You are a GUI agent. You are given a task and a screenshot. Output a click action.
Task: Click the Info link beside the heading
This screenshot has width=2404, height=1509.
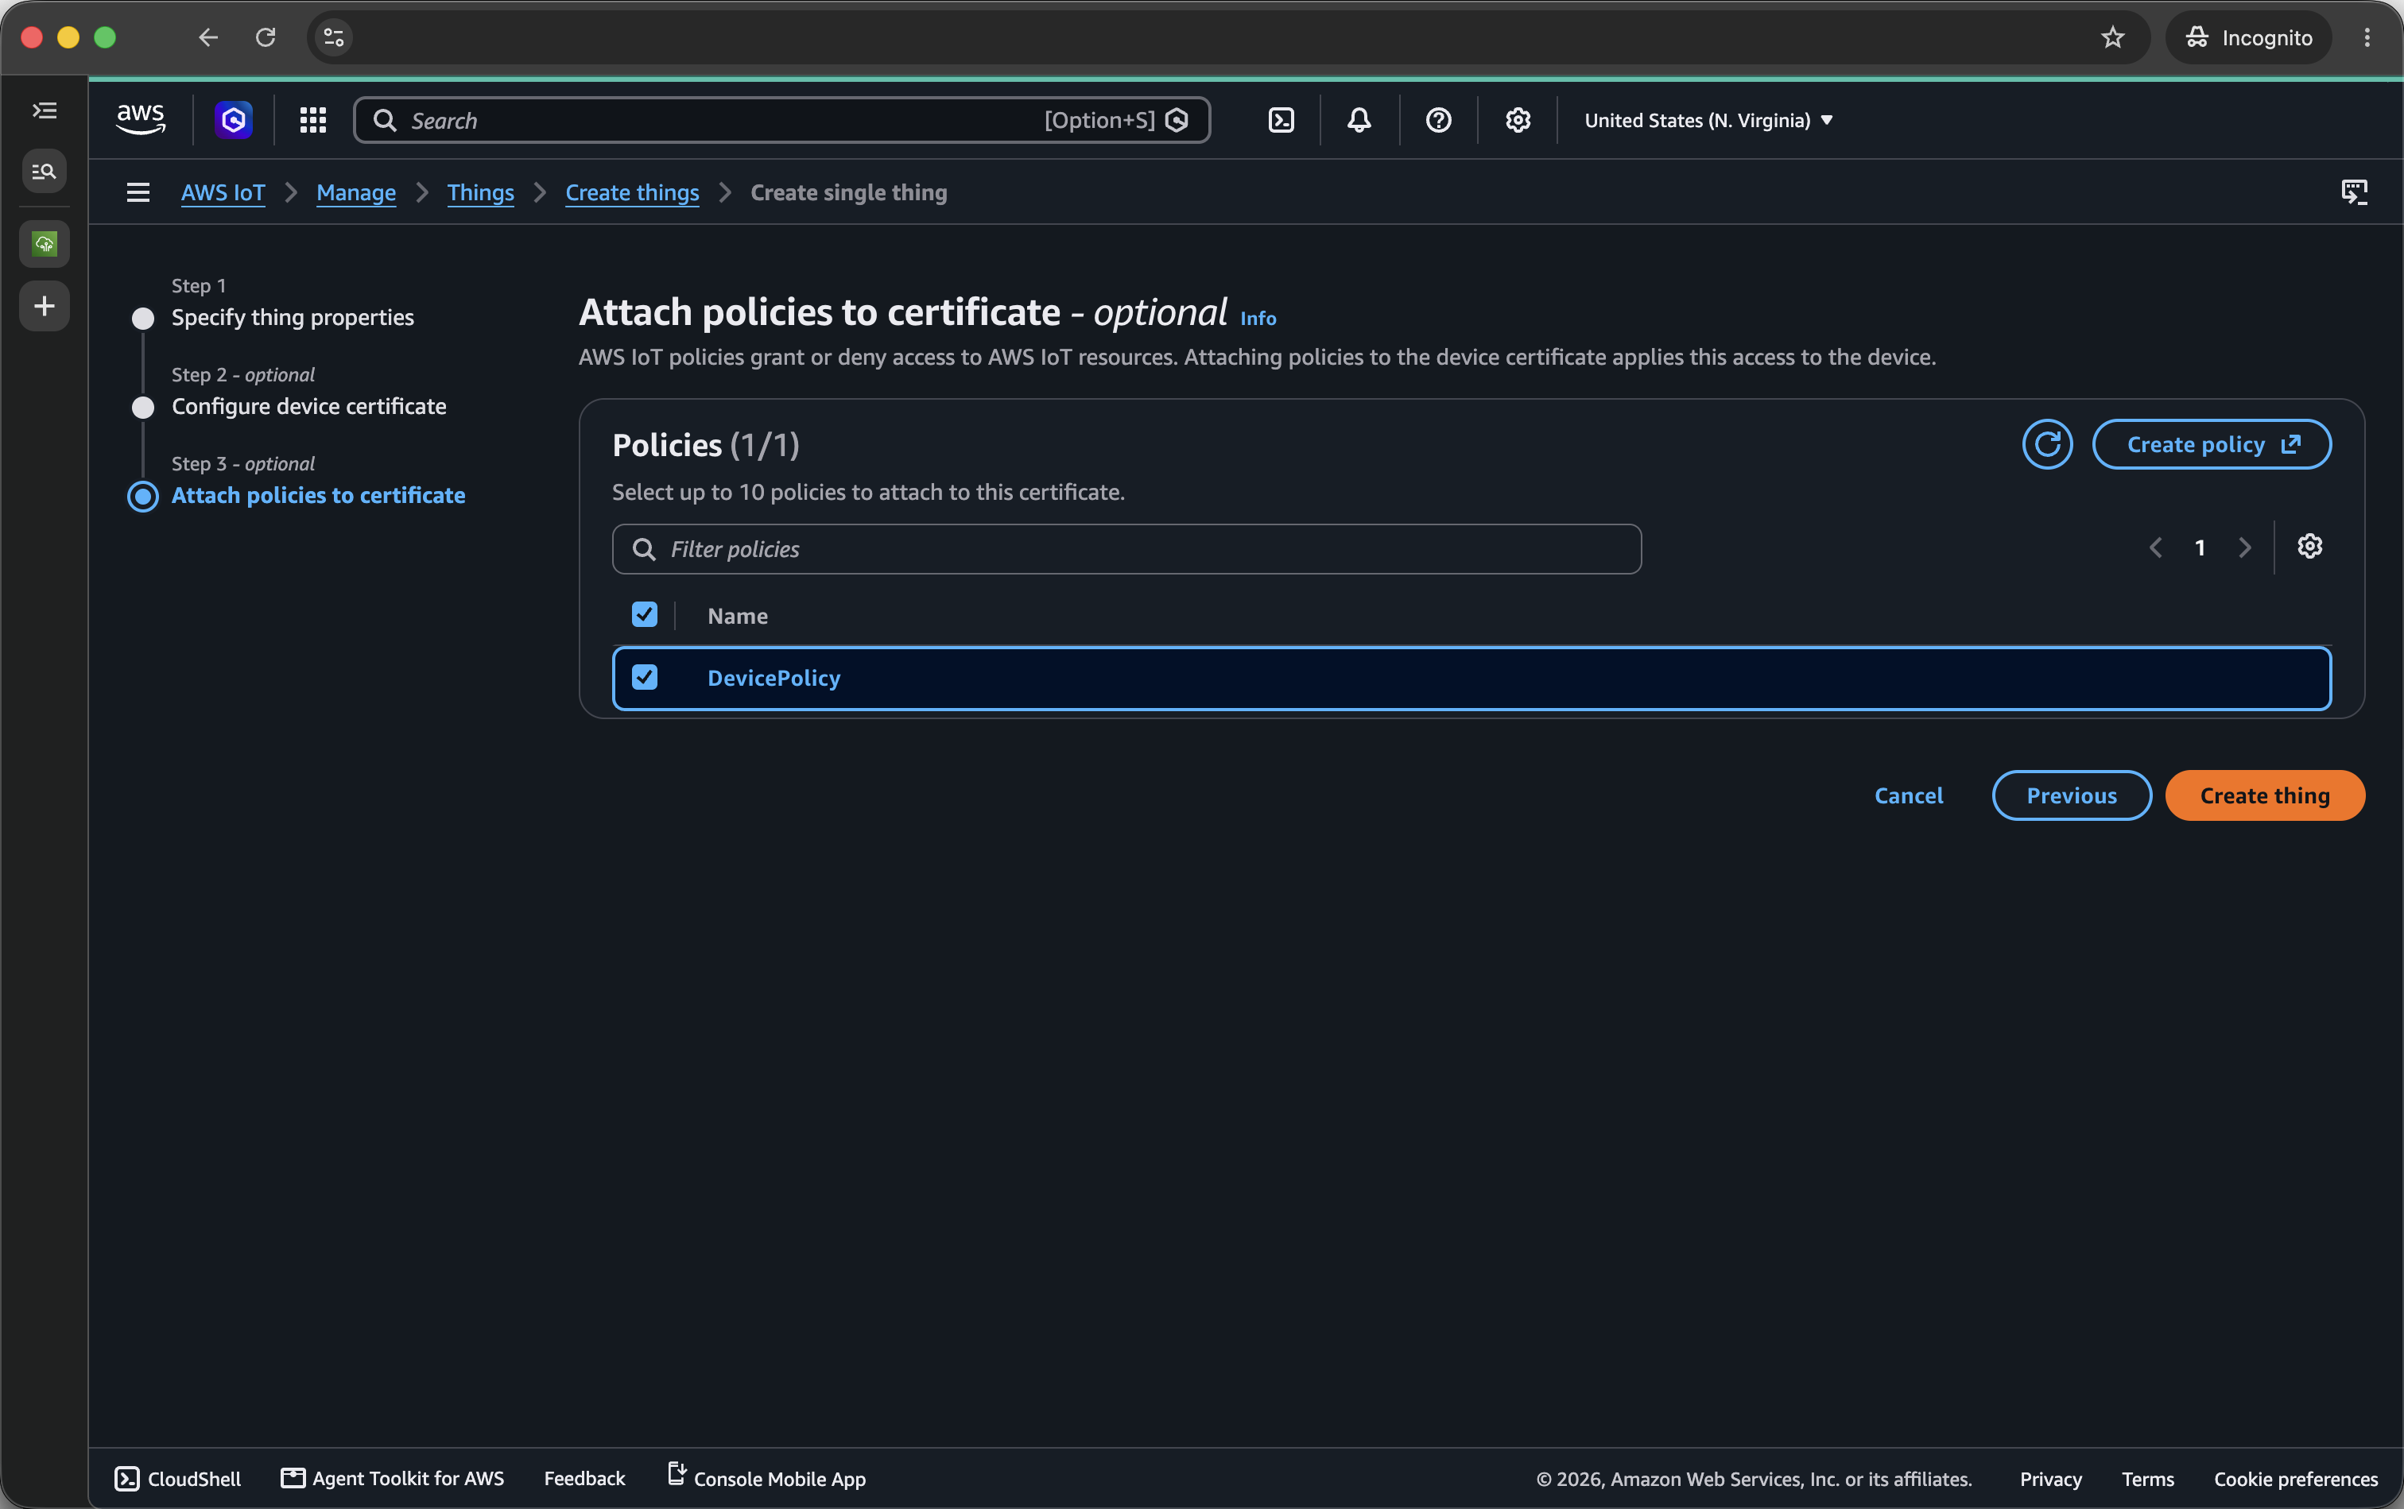(1258, 319)
